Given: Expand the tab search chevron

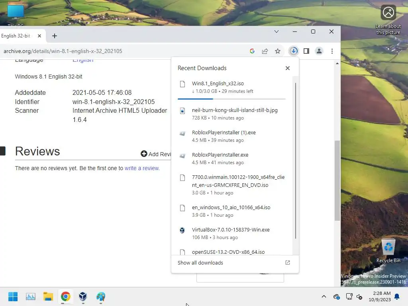Looking at the screenshot, I should (x=277, y=31).
